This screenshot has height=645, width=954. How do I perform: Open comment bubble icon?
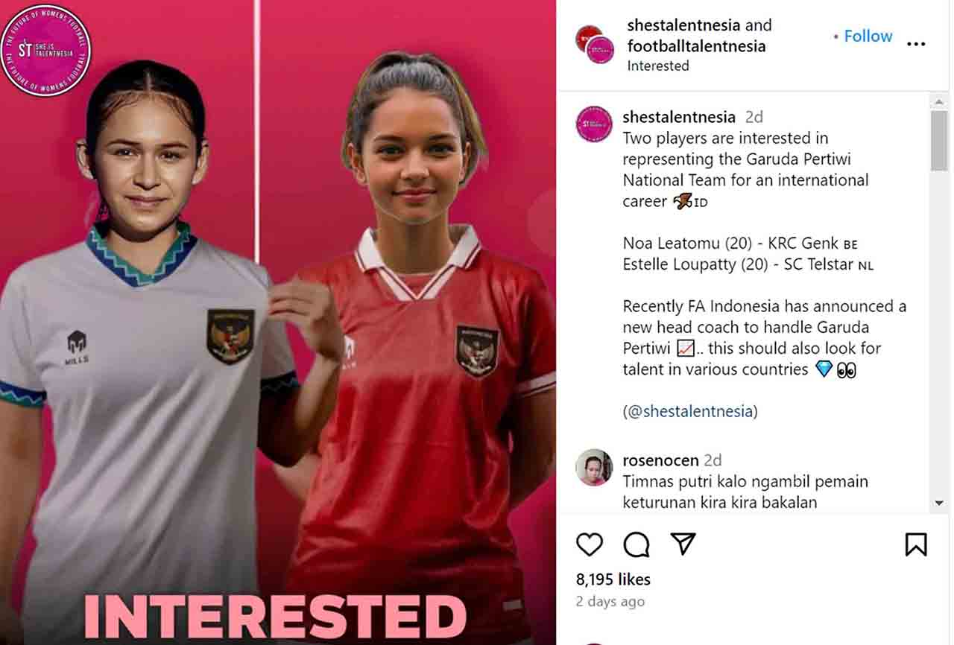click(x=636, y=544)
